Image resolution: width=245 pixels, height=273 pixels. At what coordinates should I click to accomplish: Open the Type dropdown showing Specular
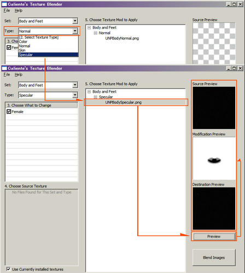(48, 95)
